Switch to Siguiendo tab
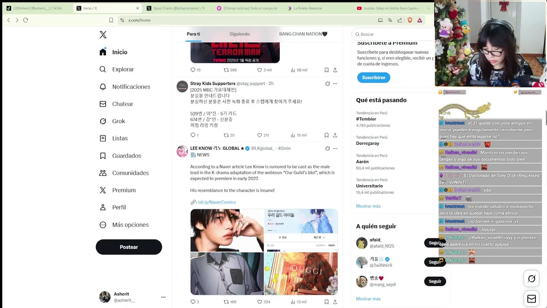Screen dimensions: 547x308 tap(239, 34)
